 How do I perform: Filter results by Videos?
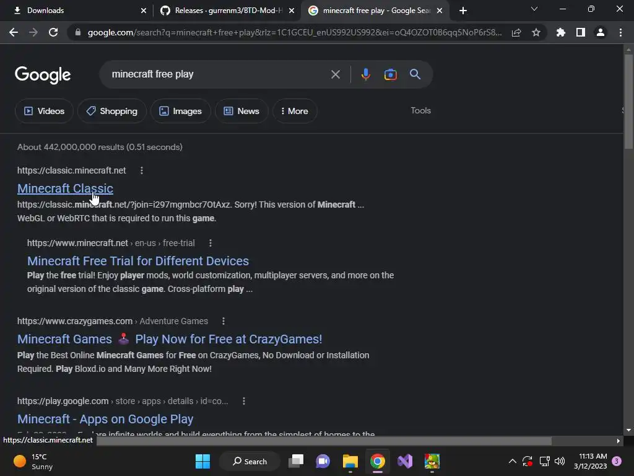[x=44, y=111]
